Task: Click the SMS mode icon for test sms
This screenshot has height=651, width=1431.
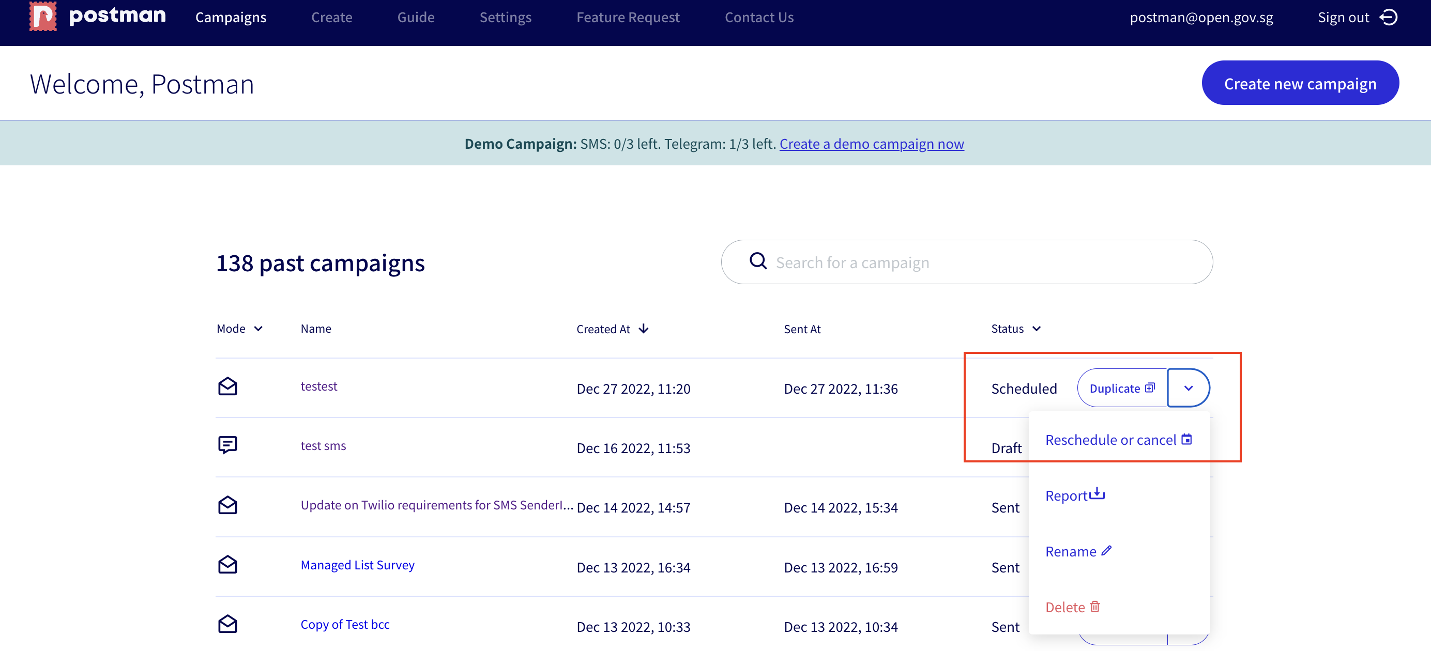Action: tap(227, 445)
